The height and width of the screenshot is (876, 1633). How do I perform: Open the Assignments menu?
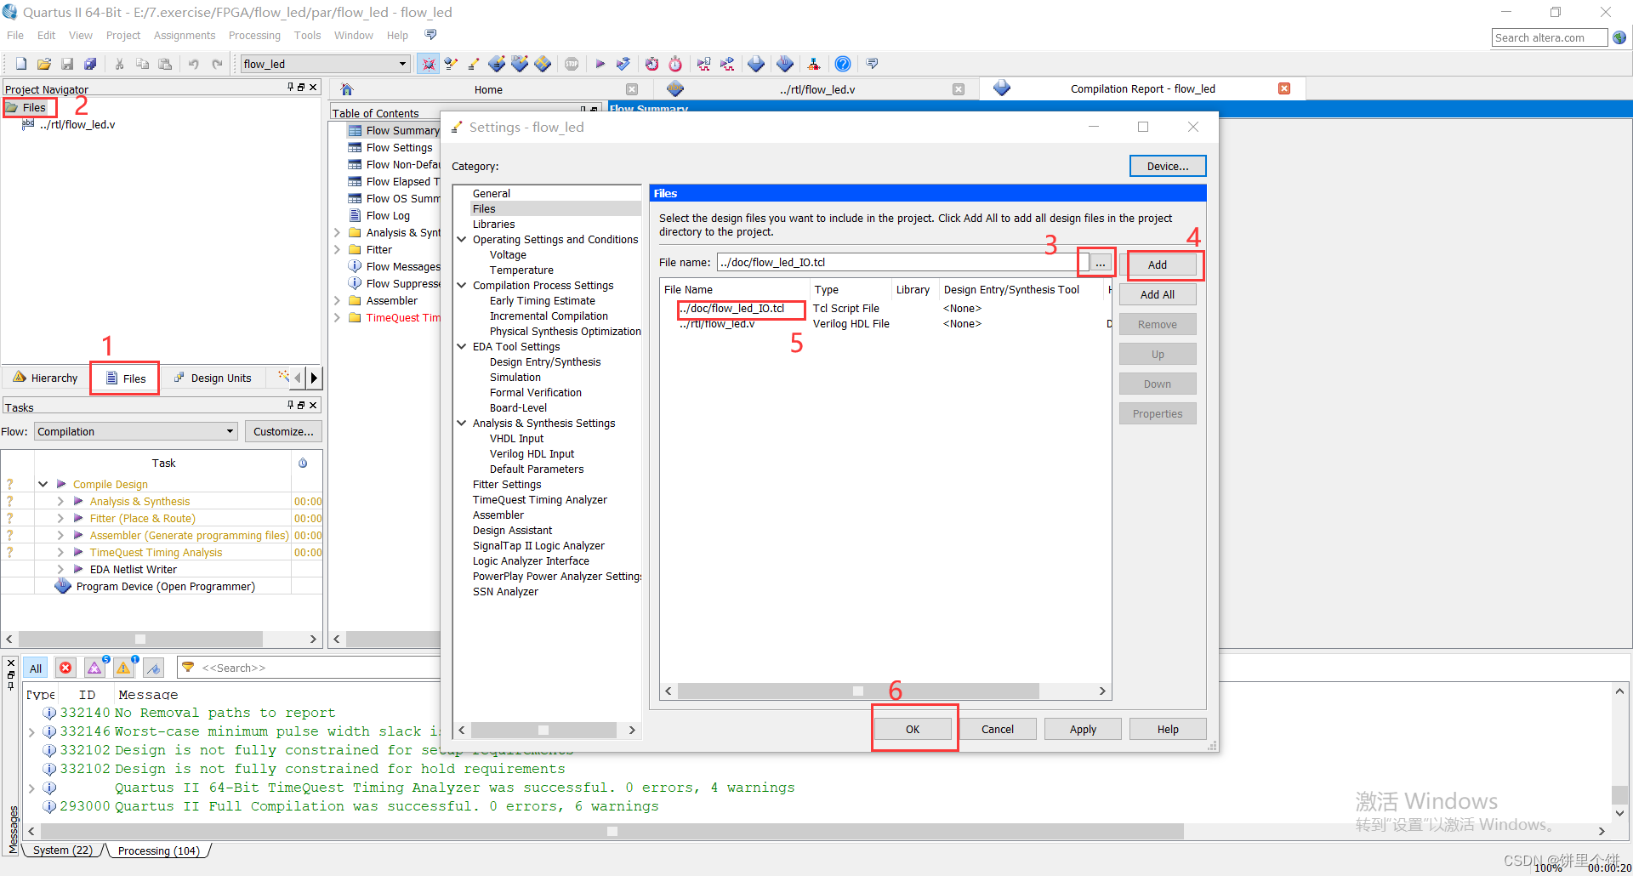pos(185,35)
